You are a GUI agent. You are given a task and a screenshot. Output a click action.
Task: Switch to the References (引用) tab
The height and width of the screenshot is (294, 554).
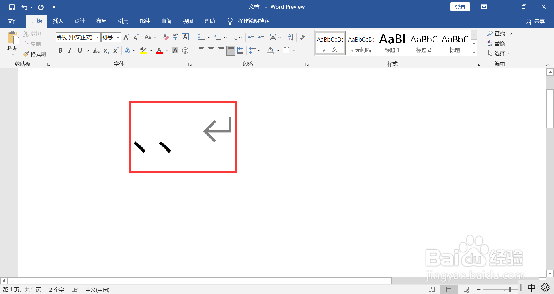[x=123, y=21]
